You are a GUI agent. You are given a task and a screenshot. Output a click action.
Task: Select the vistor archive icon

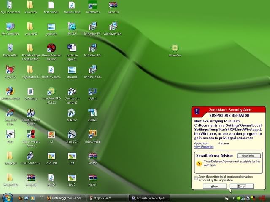click(x=92, y=158)
